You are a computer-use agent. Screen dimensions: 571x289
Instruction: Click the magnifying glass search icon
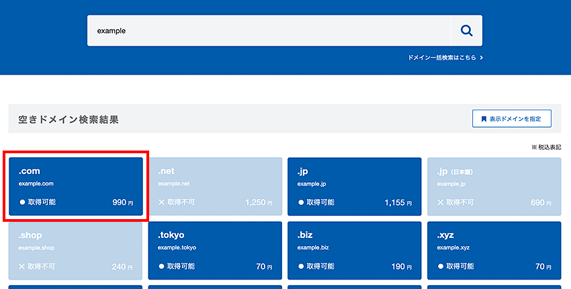466,31
